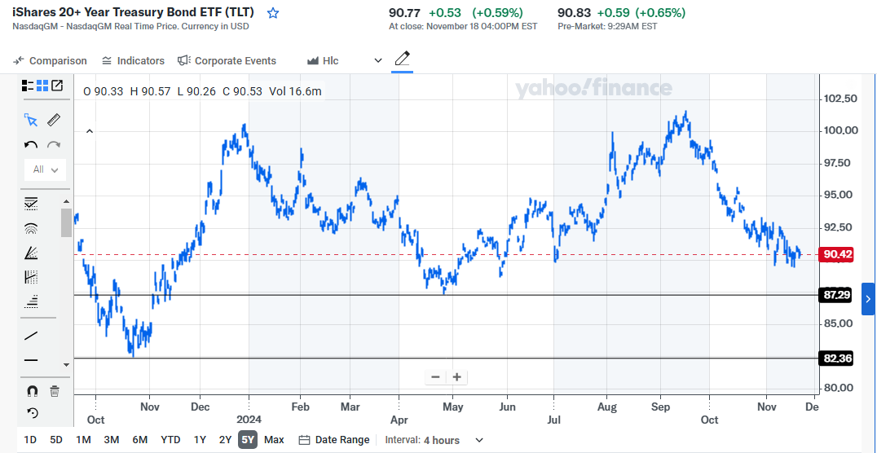Select the diagonal trend line tool

coord(31,336)
